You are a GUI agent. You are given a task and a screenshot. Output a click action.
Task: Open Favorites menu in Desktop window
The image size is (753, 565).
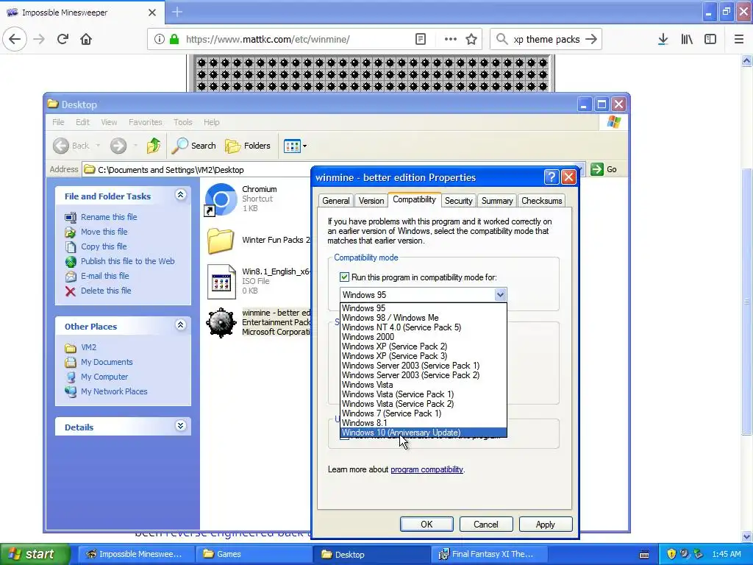click(145, 122)
